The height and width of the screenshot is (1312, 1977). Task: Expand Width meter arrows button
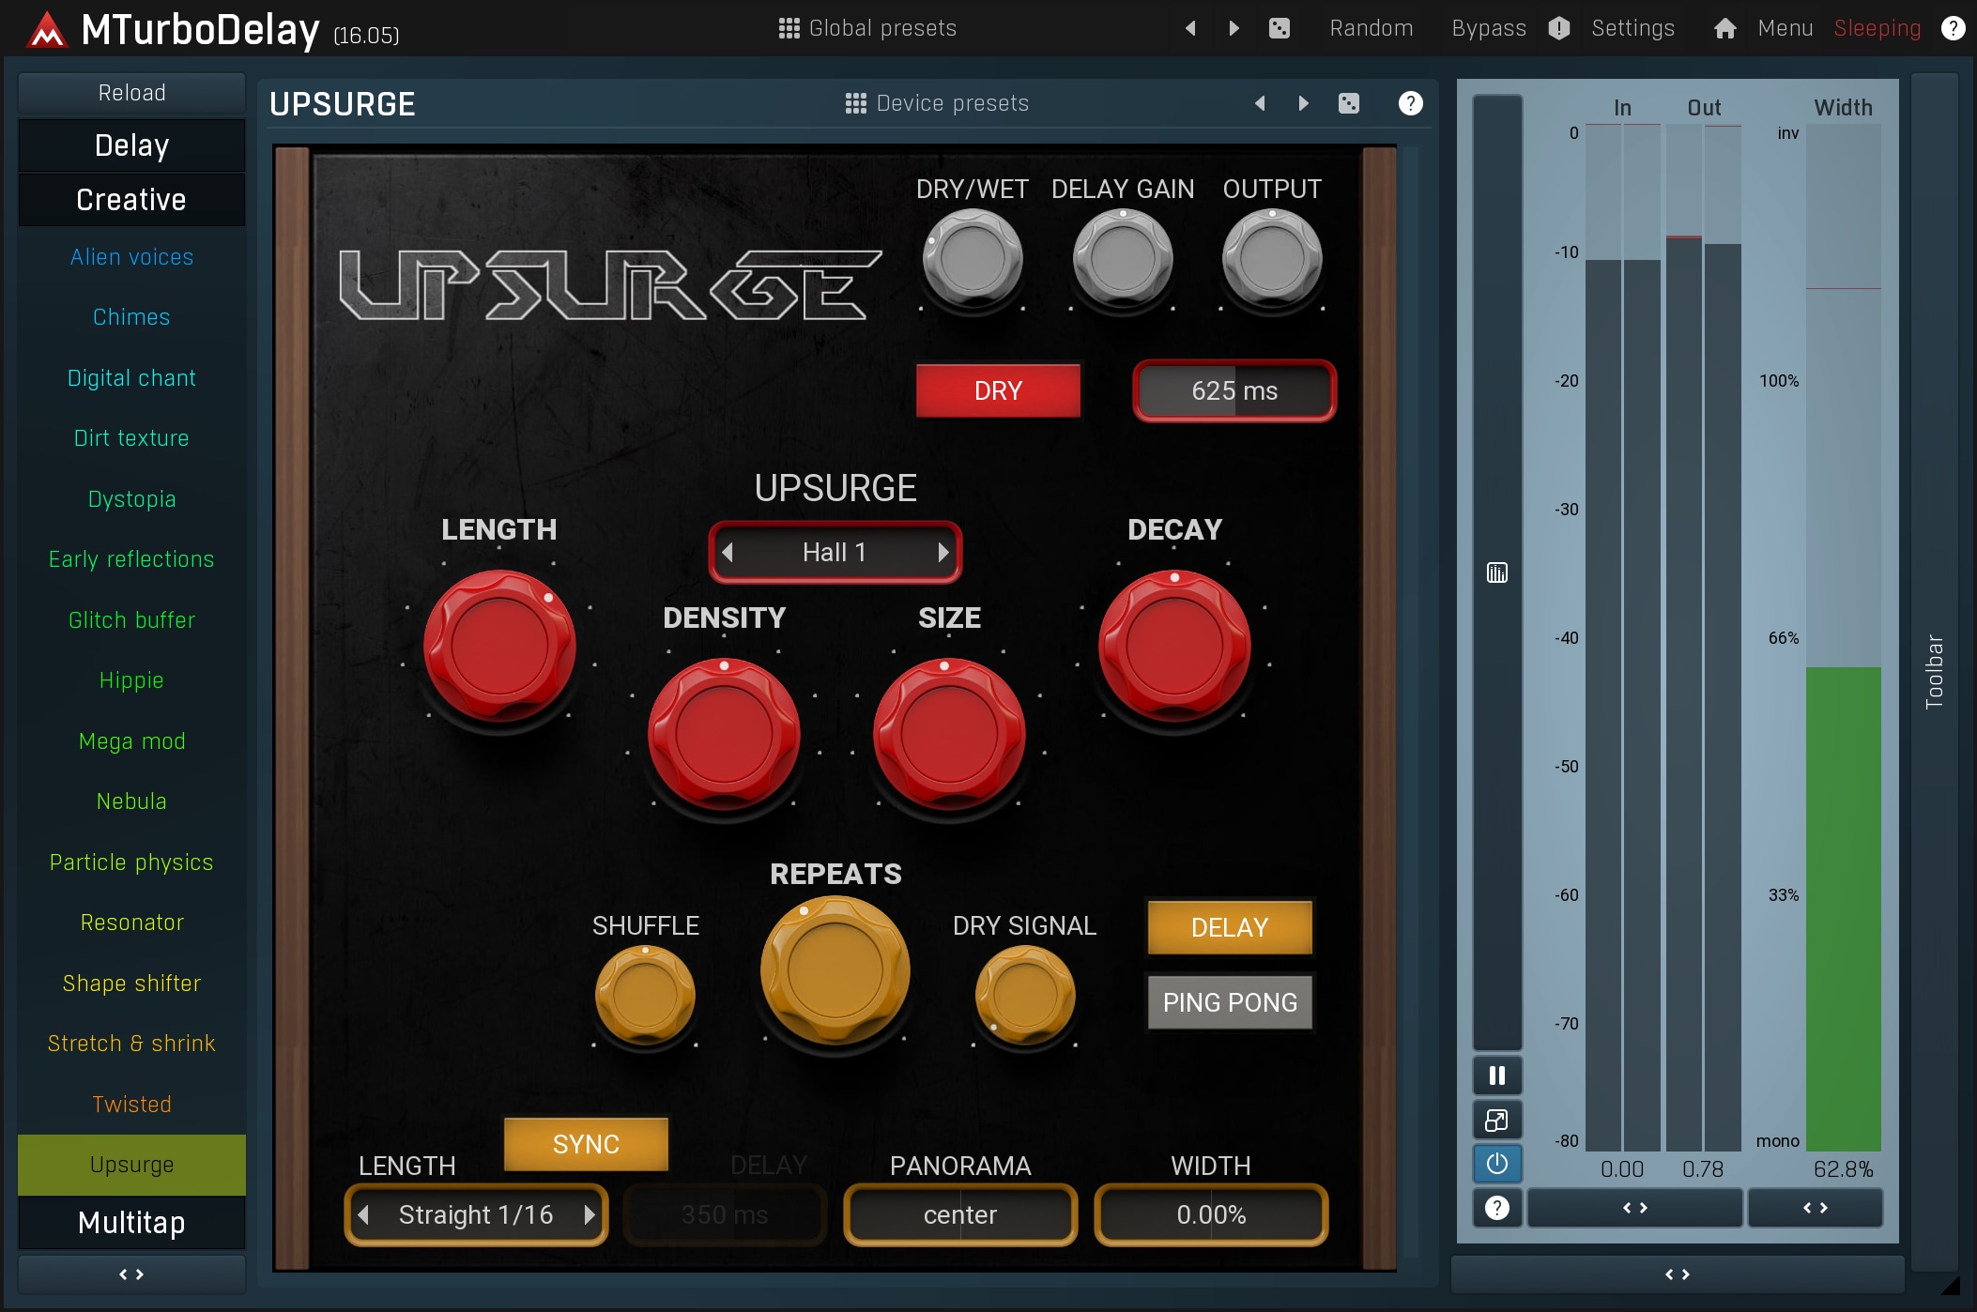coord(1816,1208)
